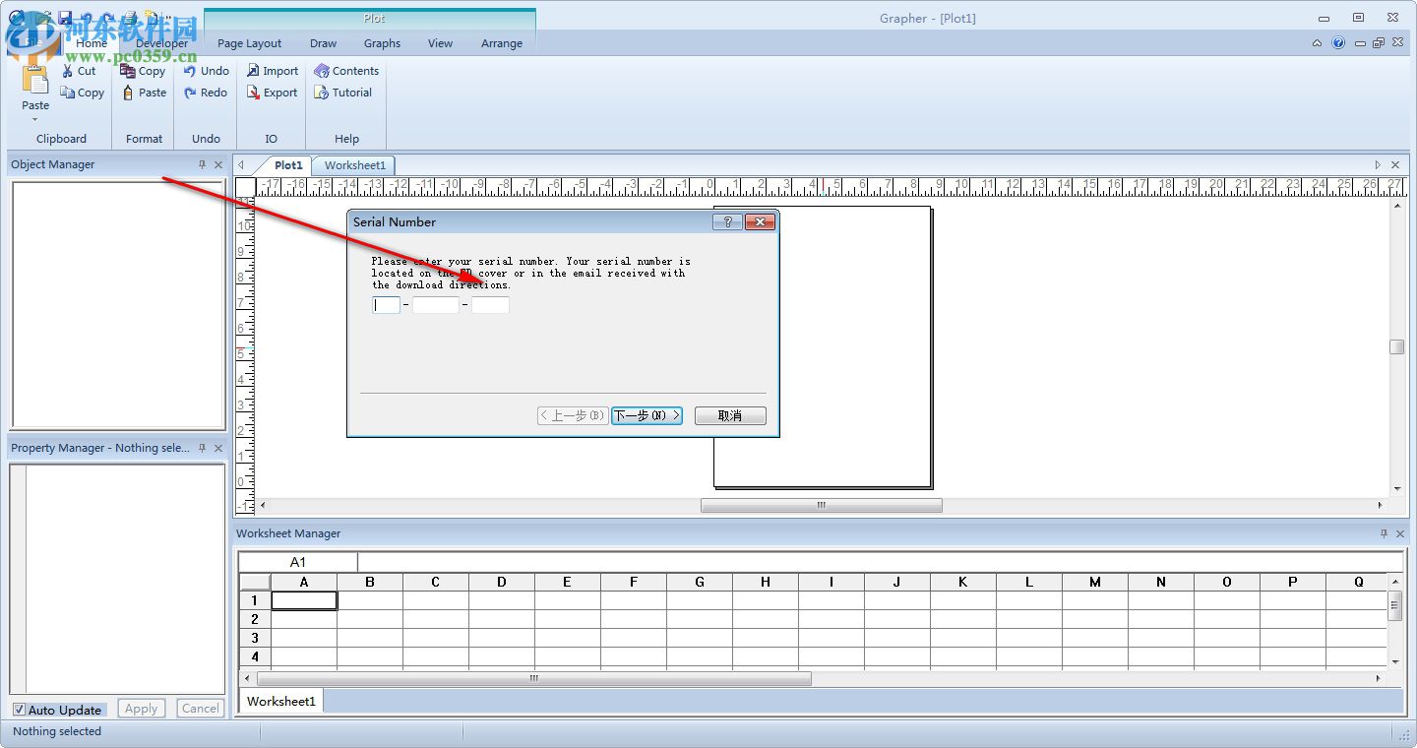Click the Format group Copy icon
Viewport: 1417px width, 748px height.
pos(128,71)
